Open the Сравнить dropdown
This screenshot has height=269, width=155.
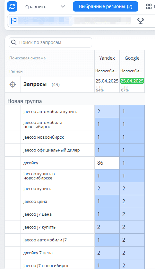point(45,7)
